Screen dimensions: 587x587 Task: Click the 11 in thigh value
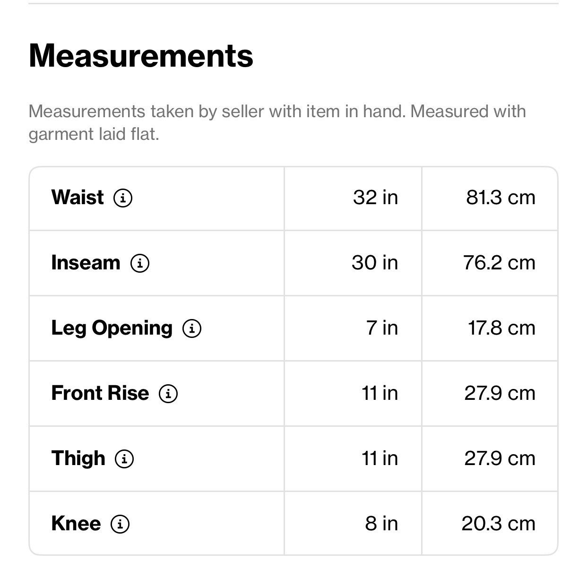380,458
